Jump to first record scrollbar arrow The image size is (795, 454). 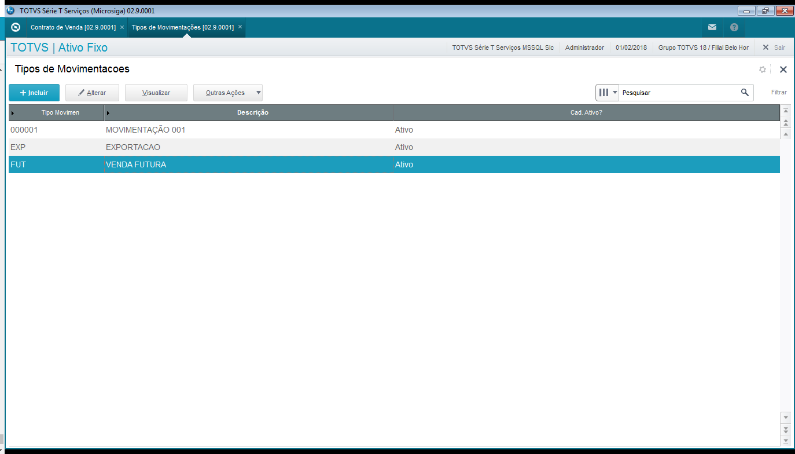[786, 111]
